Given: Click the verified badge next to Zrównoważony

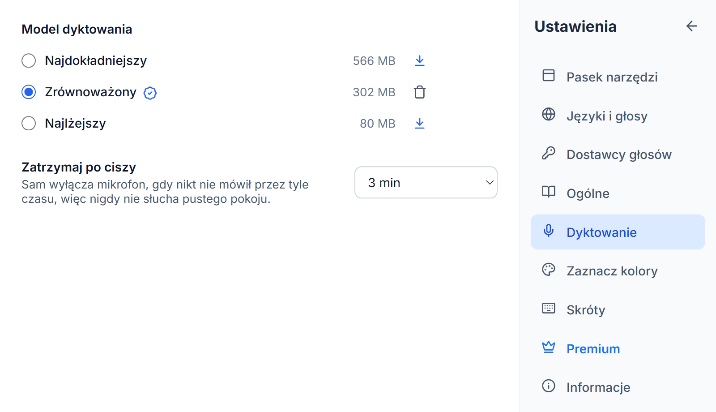Looking at the screenshot, I should click(150, 93).
